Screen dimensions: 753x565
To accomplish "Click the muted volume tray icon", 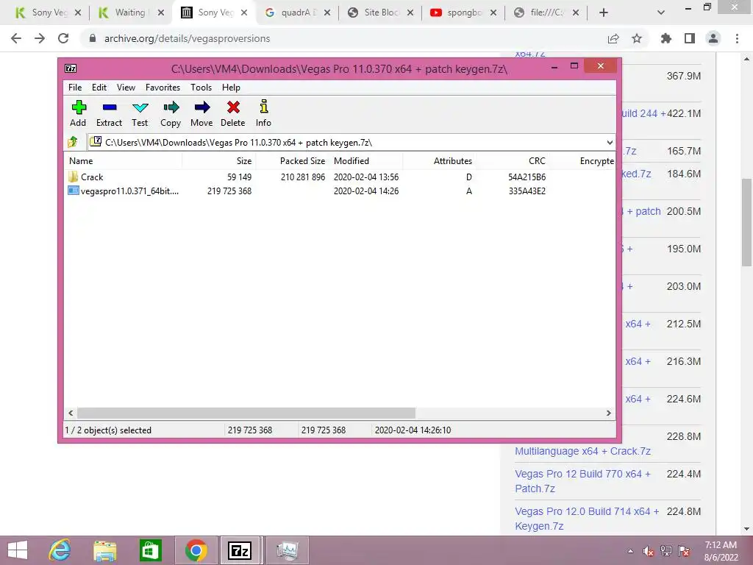I will coord(649,551).
